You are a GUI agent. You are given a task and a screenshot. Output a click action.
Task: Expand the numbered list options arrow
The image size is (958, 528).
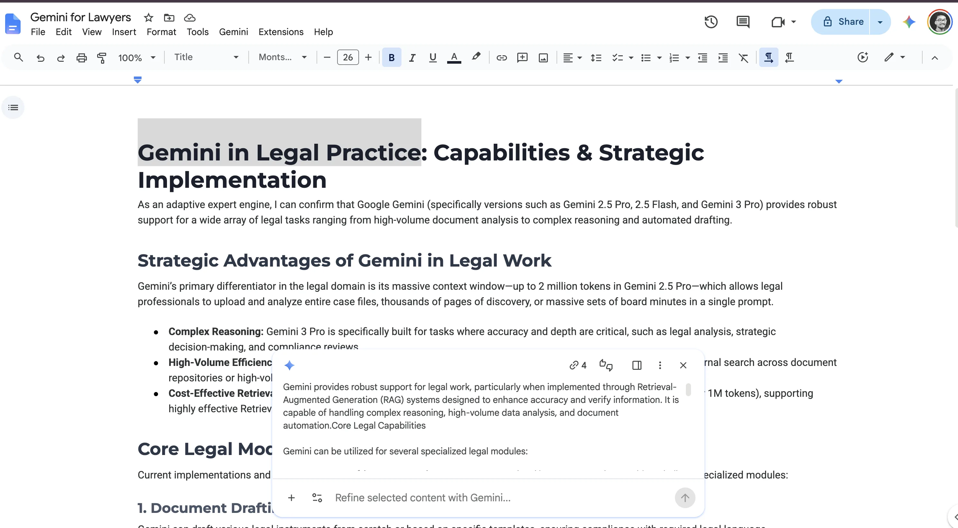click(x=687, y=58)
